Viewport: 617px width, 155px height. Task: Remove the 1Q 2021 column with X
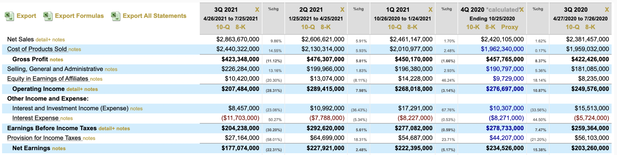pos(431,10)
